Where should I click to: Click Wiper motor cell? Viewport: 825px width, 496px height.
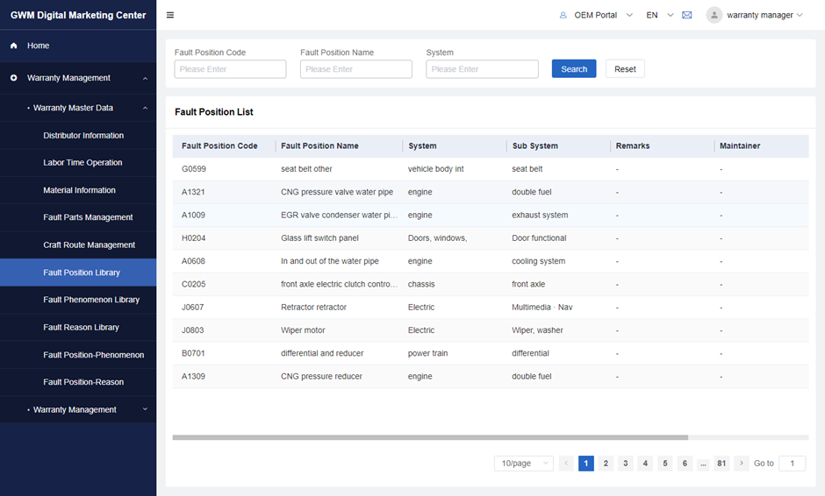(303, 330)
